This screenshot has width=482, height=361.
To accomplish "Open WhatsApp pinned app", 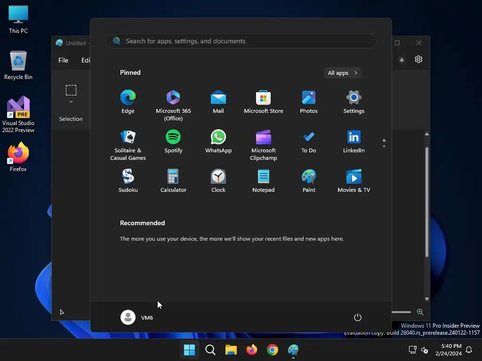I will [218, 141].
